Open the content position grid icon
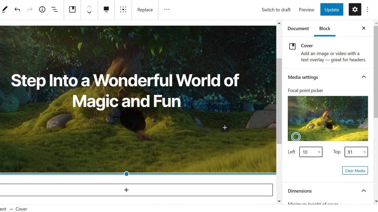Screen dimensions: 378x212 click(x=123, y=10)
